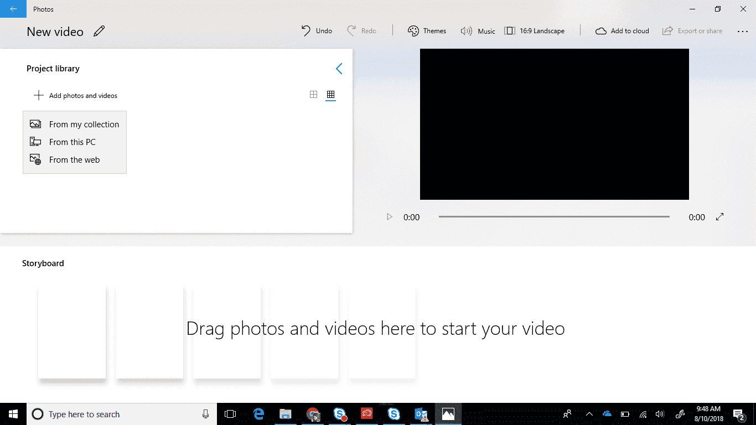Collapse the Project library panel
This screenshot has height=425, width=756.
point(339,69)
